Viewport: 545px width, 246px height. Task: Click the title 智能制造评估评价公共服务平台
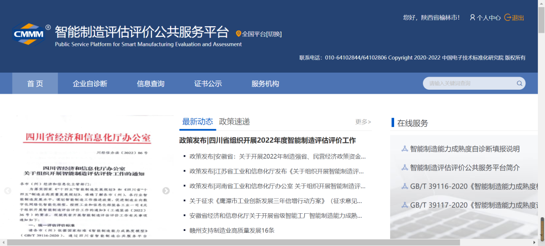[x=142, y=32]
